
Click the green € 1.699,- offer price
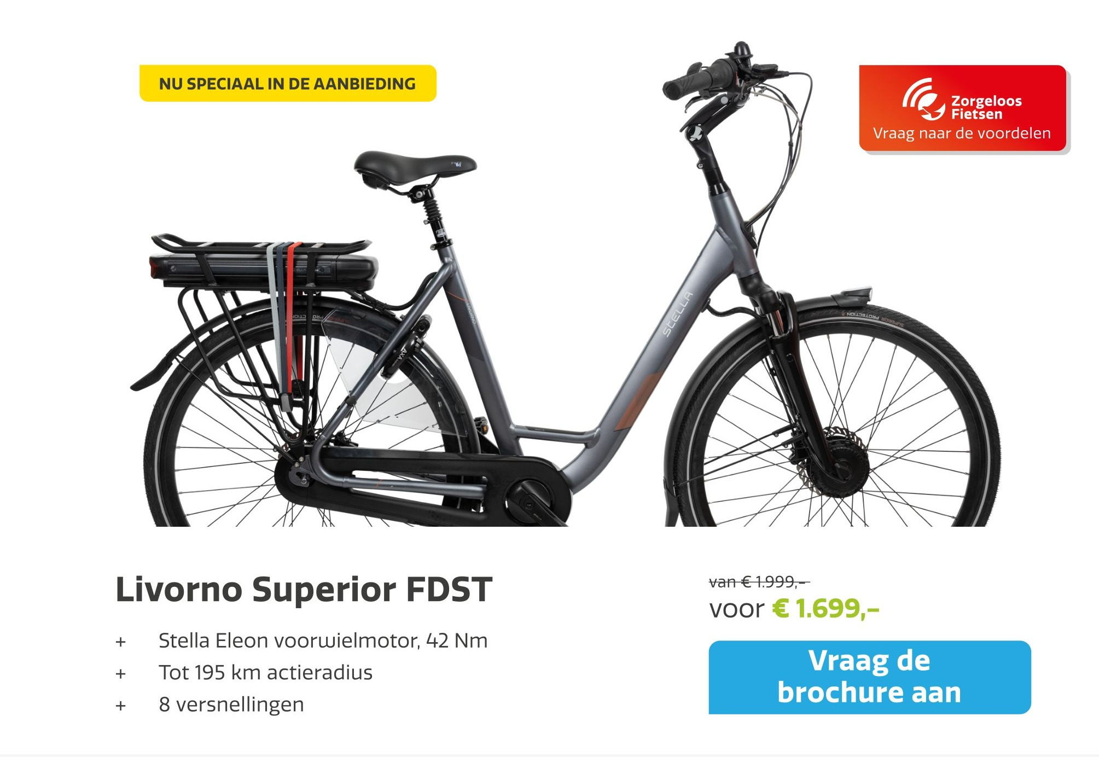click(825, 609)
